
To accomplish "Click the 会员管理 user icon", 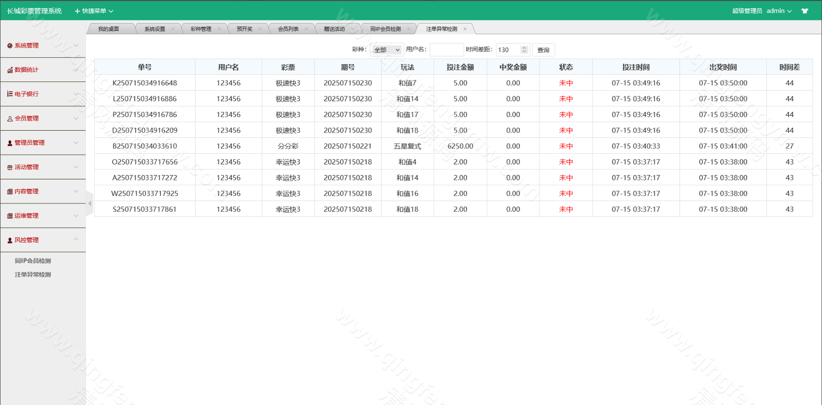I will tap(10, 119).
